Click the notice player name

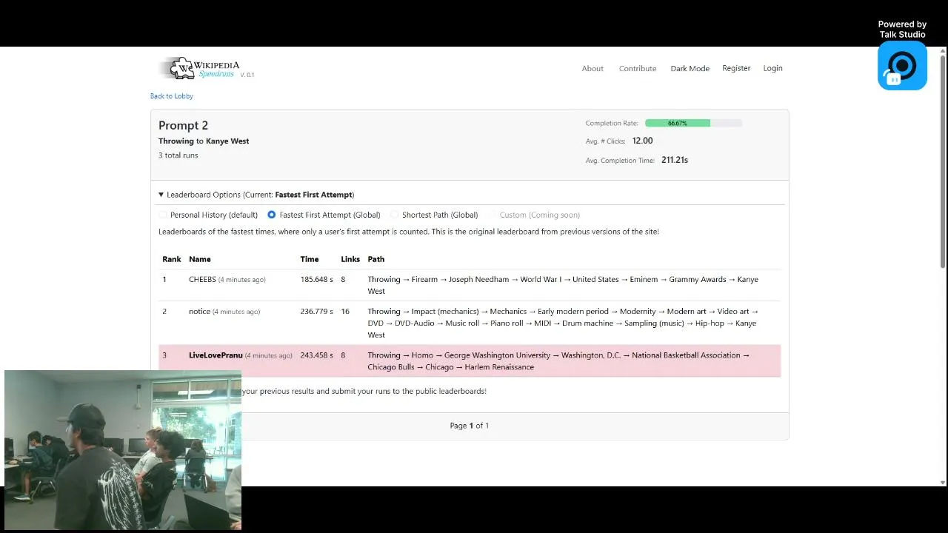(199, 311)
